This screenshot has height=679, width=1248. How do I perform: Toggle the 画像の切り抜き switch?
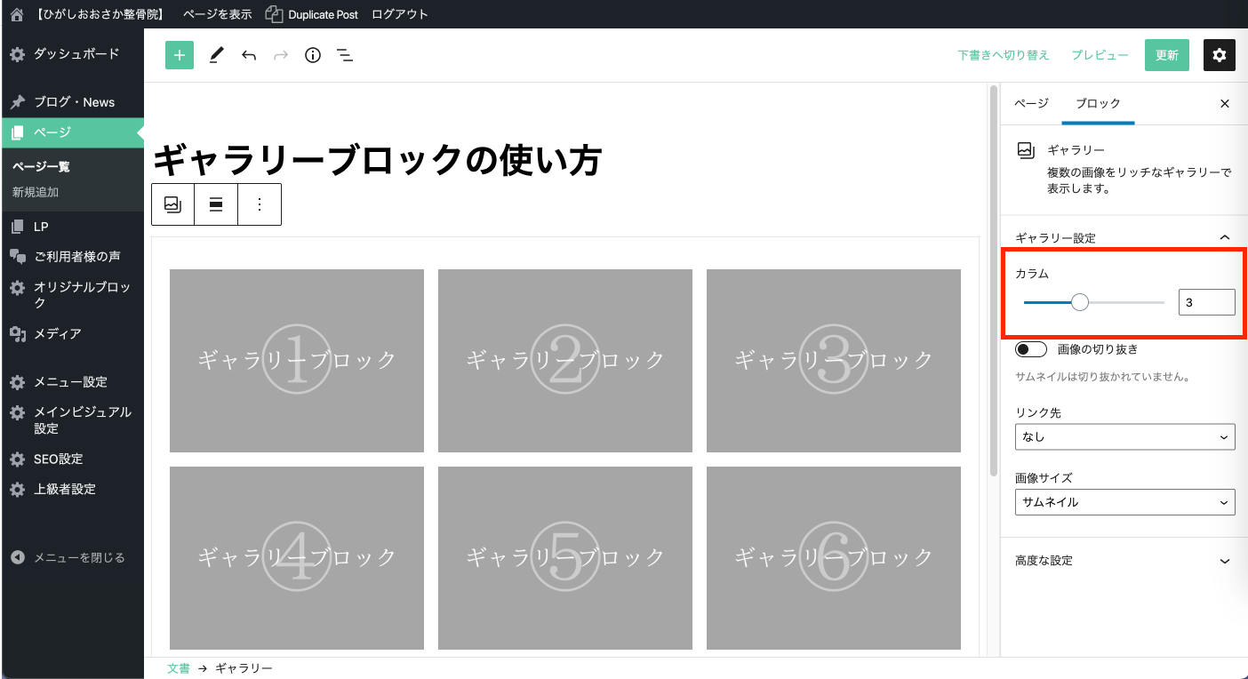pos(1031,349)
